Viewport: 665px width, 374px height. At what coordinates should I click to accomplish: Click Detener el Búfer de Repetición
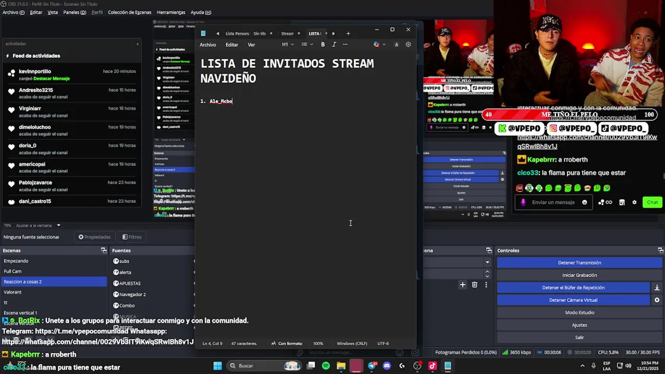pyautogui.click(x=573, y=288)
